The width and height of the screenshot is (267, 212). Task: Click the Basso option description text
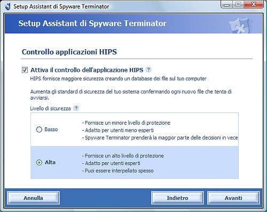coord(160,130)
